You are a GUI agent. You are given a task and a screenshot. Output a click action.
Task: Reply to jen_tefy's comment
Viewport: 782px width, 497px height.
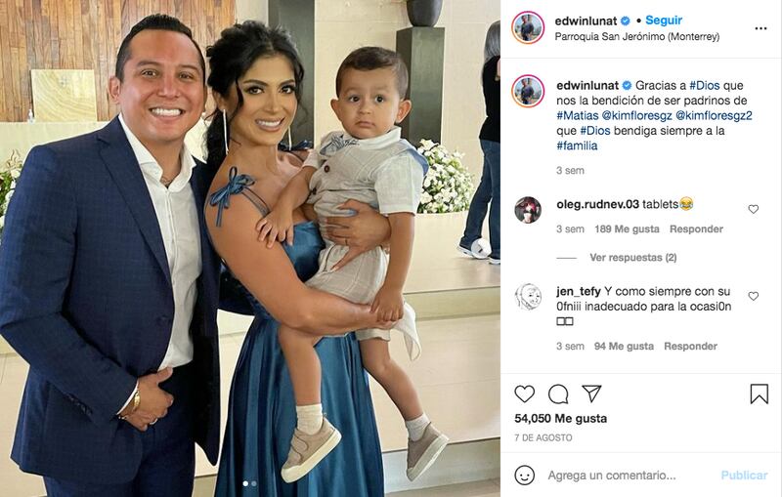coord(690,346)
